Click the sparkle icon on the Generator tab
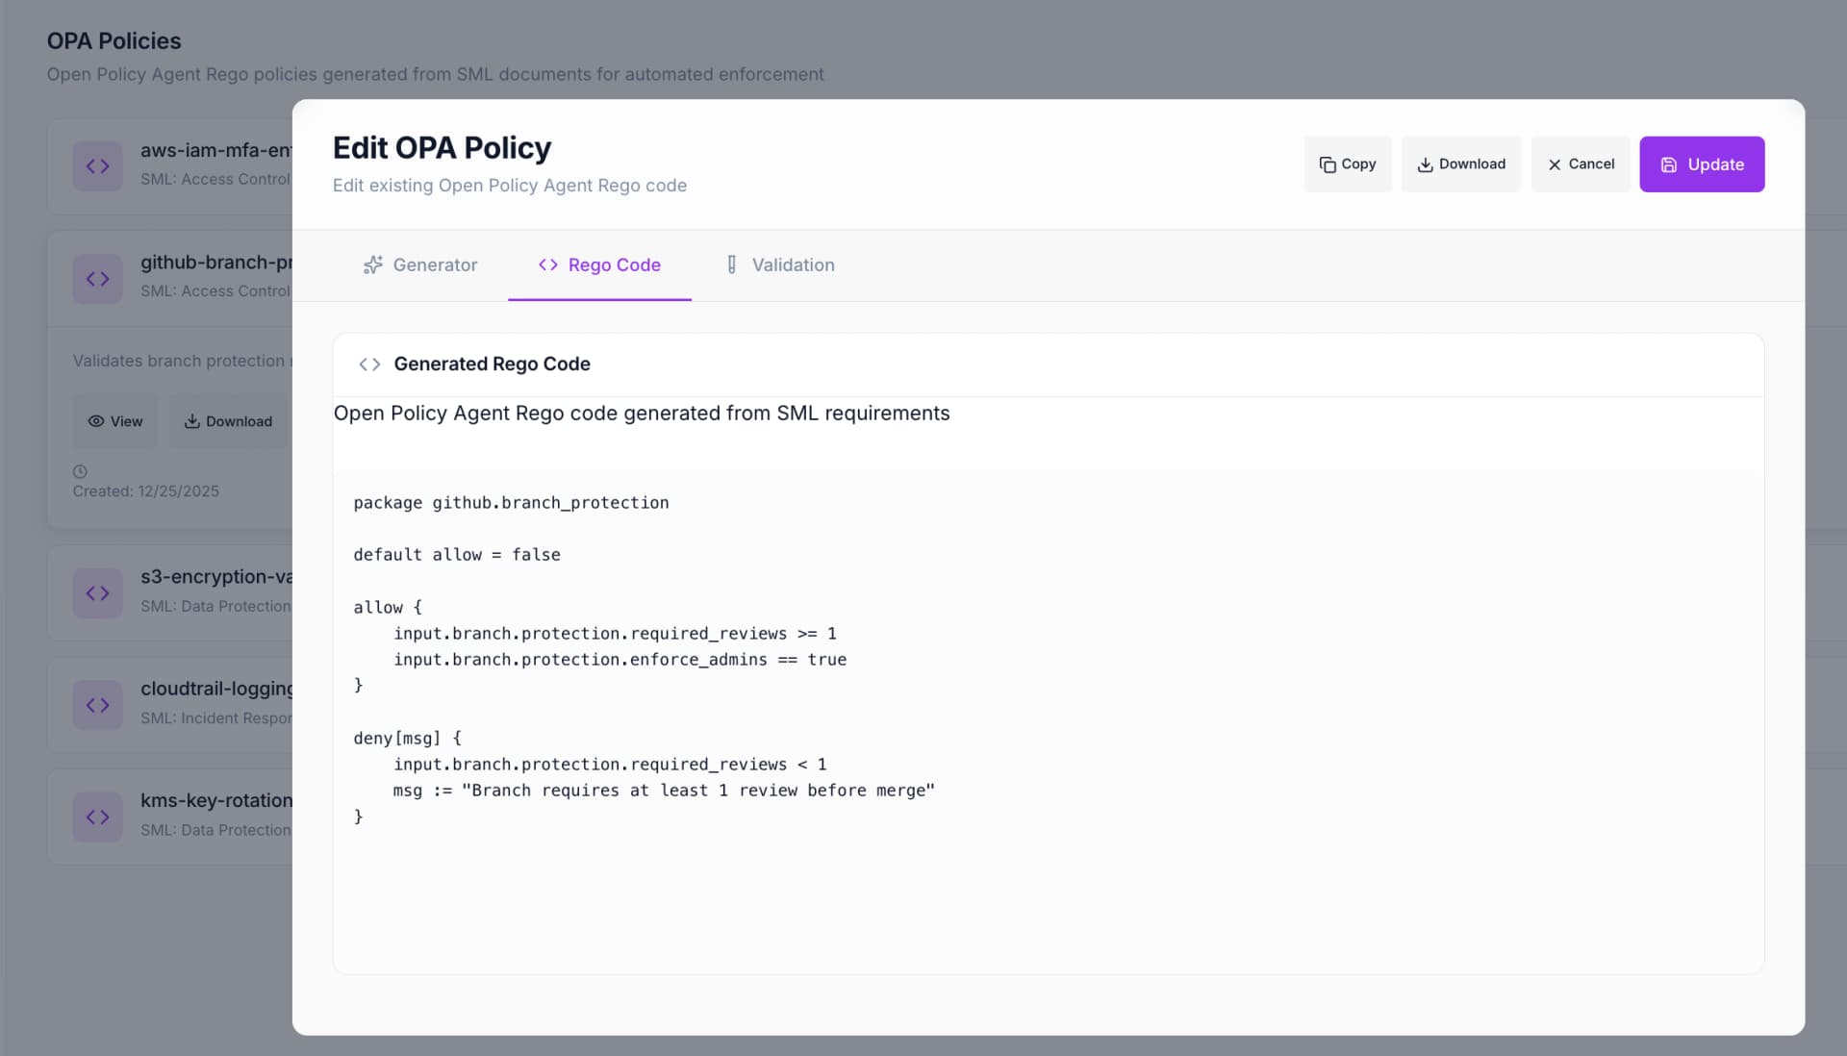 (372, 264)
